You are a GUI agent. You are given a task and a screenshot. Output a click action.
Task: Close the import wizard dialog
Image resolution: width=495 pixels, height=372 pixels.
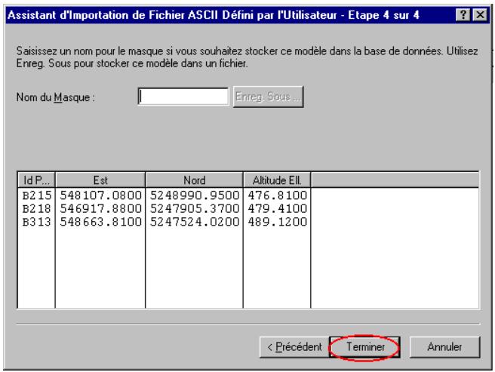tap(480, 15)
